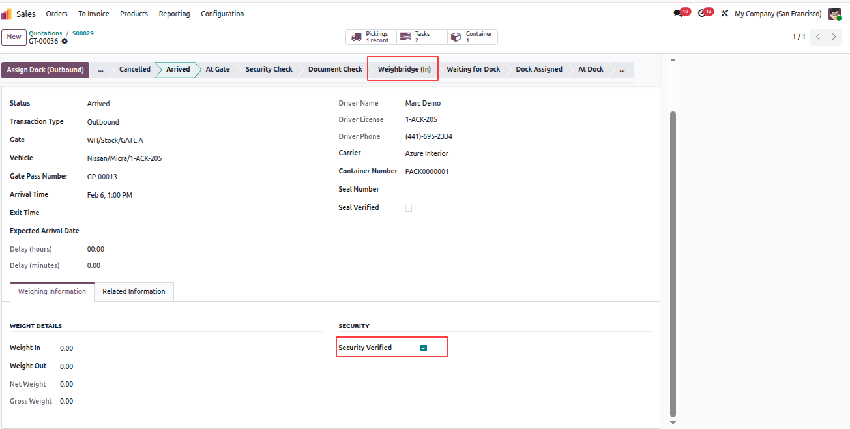Viewport: 850px width, 429px height.
Task: Click the Weight In value 0.00
Action: click(x=66, y=349)
